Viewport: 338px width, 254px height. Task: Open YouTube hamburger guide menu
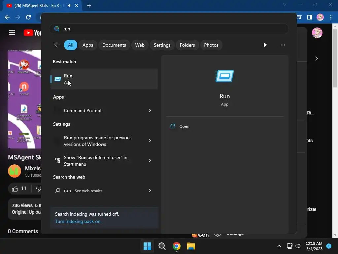click(12, 33)
